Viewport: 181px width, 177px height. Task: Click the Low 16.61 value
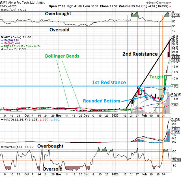pyautogui.click(x=90, y=6)
